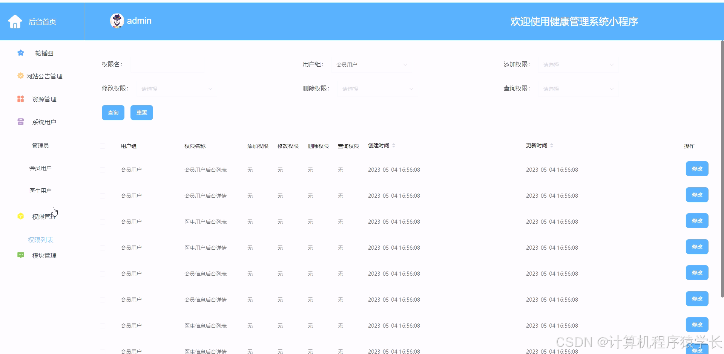Check the row for 医生信息后台列表
The height and width of the screenshot is (354, 724).
point(103,326)
